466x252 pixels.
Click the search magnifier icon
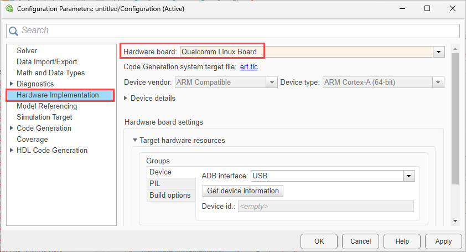[x=14, y=31]
